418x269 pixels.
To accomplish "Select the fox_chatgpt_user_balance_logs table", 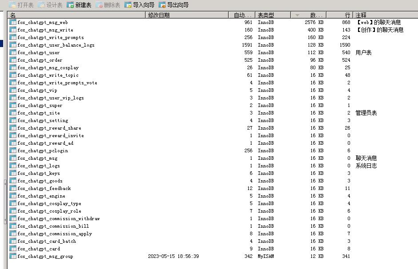I will click(56, 45).
